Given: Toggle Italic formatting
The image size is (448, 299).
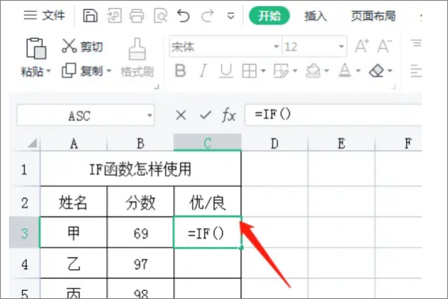Looking at the screenshot, I should [203, 71].
